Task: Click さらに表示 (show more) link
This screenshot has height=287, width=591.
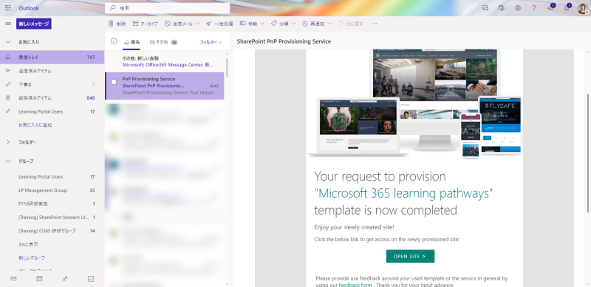Action: click(x=28, y=244)
